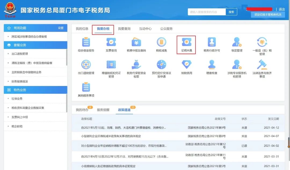Open 出口退税管理 in sidebar
The image size is (290, 170).
coord(20,54)
